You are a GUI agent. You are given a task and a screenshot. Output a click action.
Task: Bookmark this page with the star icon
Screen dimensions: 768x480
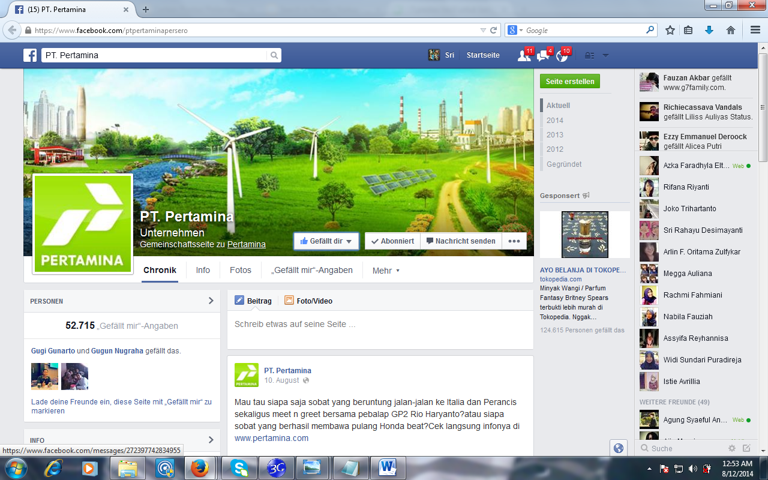pyautogui.click(x=670, y=30)
